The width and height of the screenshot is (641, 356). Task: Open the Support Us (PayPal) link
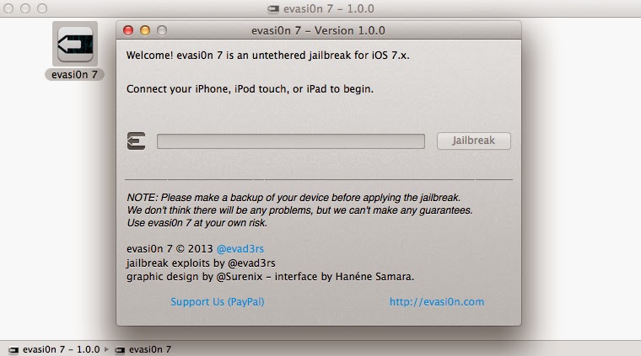point(217,302)
